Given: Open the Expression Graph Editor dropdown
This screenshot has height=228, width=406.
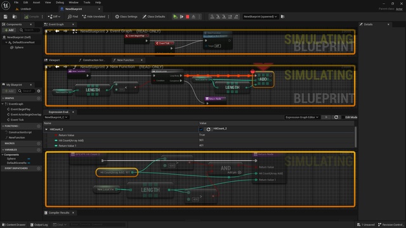Looking at the screenshot, I should pos(302,117).
